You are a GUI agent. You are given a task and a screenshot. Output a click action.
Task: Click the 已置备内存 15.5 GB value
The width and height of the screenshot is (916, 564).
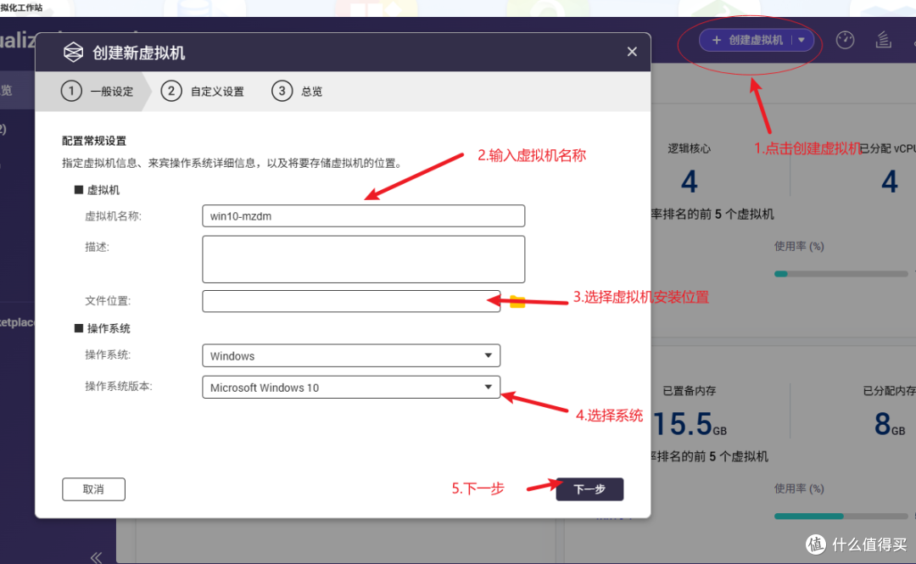point(690,424)
